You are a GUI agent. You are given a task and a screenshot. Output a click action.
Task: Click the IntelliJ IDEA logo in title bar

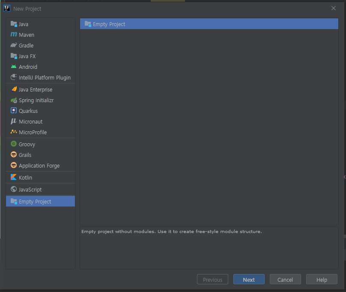(6, 9)
